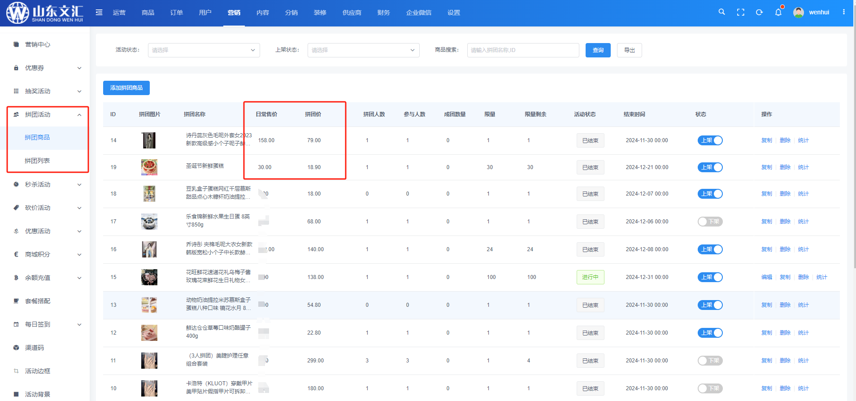
Task: Toggle 上架 switch for row ID 14
Action: coord(710,140)
